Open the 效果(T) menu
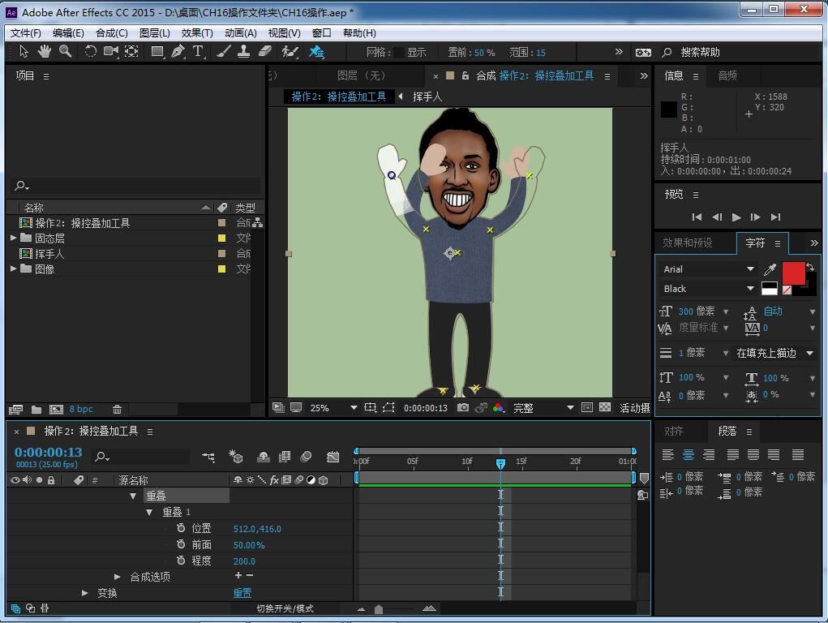The image size is (828, 623). (x=196, y=32)
